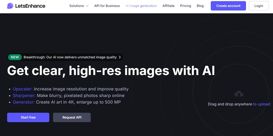Click the cloud upload icon
Screen dimensions: 273x136
coord(239,94)
